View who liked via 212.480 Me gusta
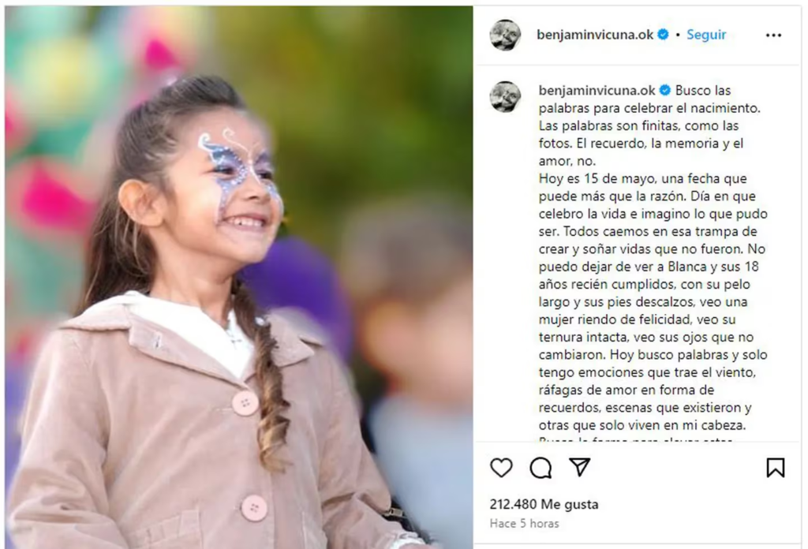Viewport: 808px width, 549px height. [544, 504]
